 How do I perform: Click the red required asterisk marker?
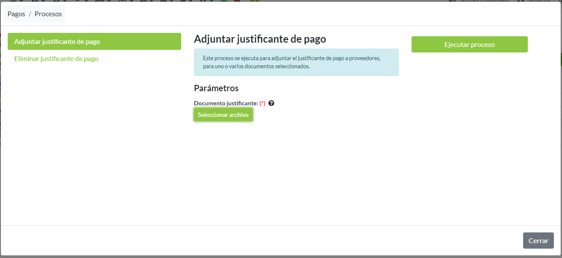pyautogui.click(x=262, y=103)
